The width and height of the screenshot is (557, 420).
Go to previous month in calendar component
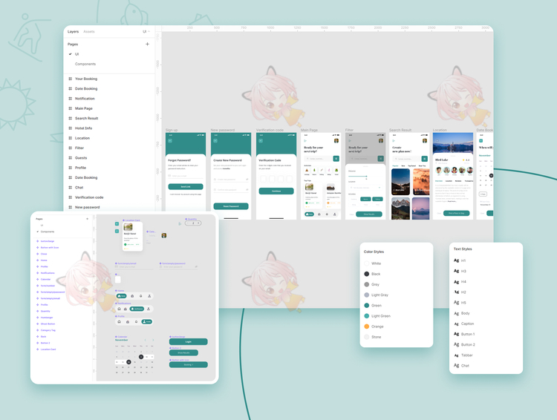146,340
